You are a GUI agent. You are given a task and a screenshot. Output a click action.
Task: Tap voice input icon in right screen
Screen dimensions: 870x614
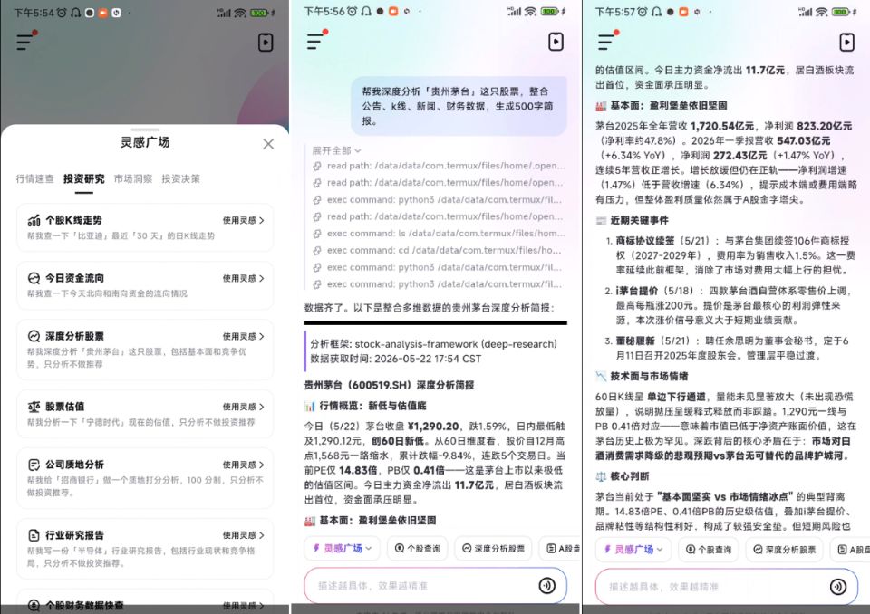[838, 586]
